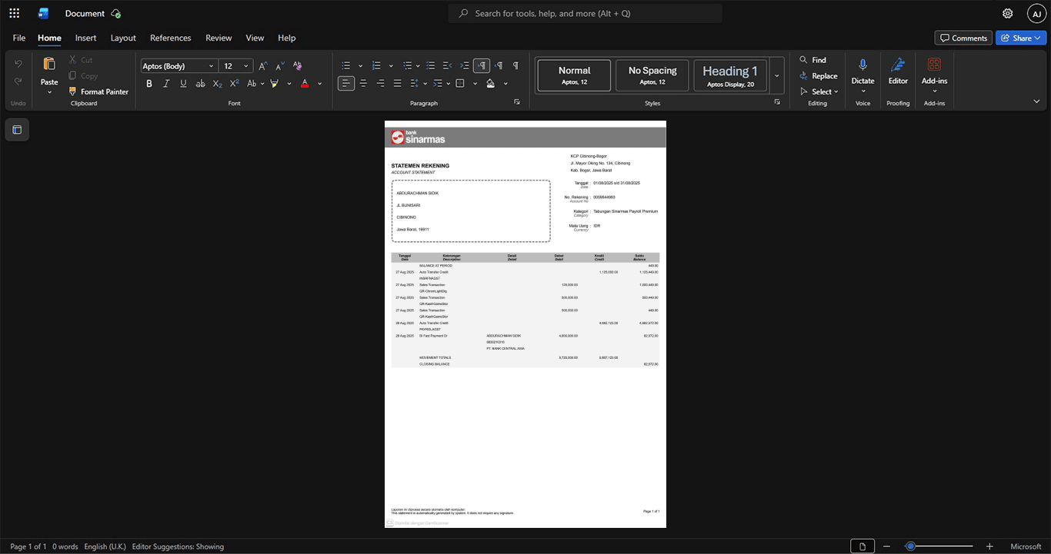Viewport: 1051px width, 554px height.
Task: Expand highlight color dropdown arrow
Action: [289, 83]
